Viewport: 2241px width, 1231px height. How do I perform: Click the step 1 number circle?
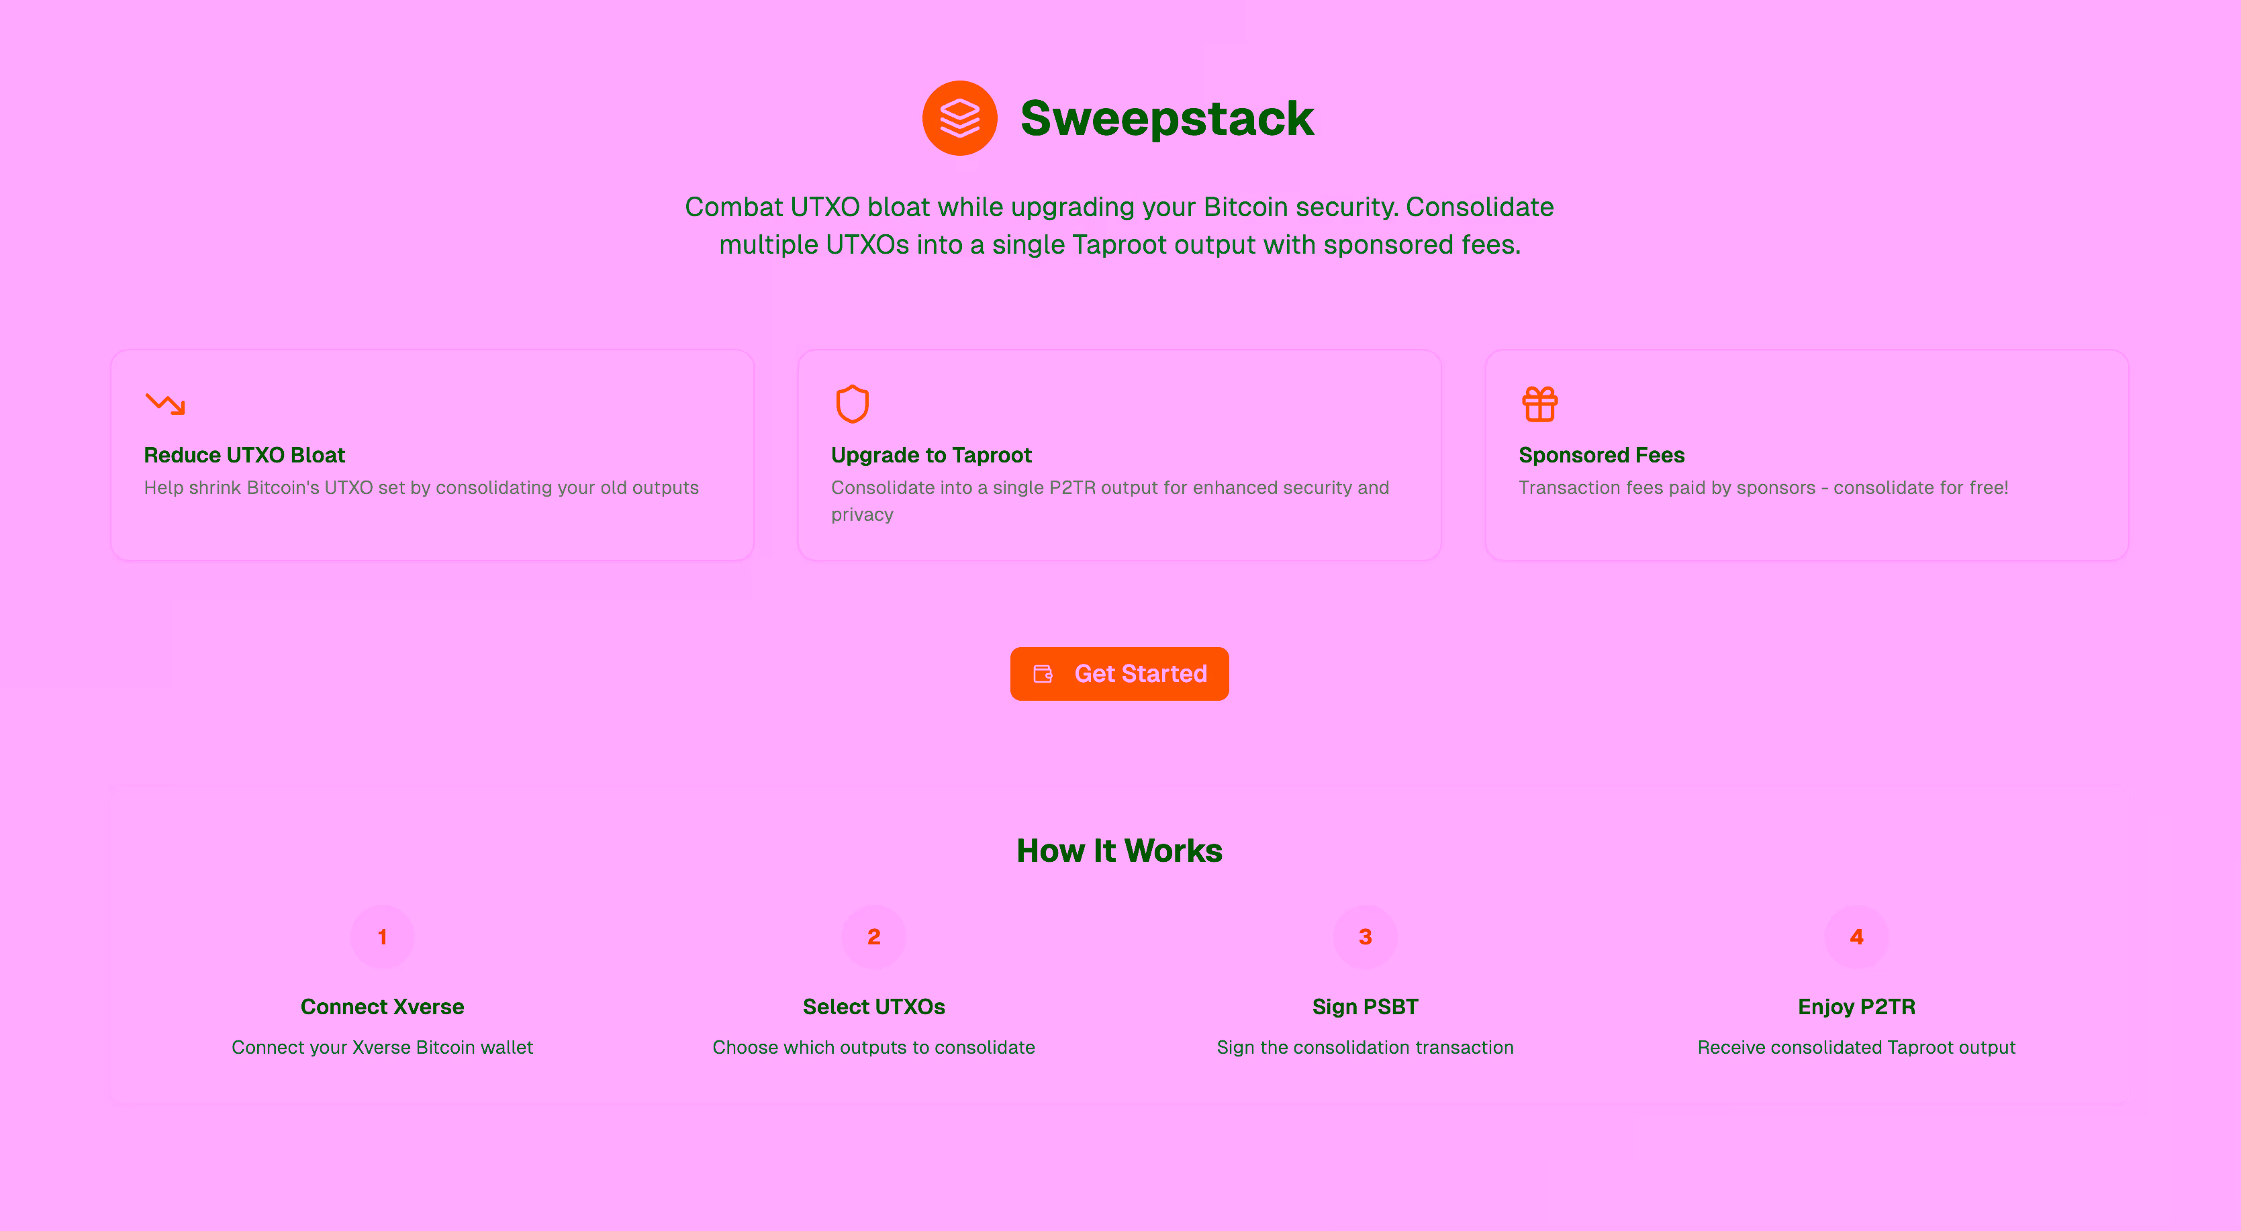pos(382,937)
